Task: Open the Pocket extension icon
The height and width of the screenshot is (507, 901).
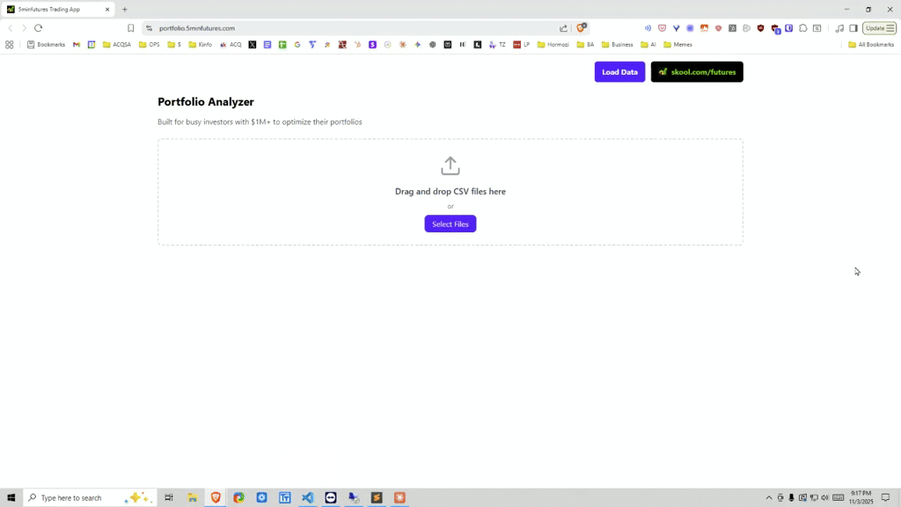Action: [662, 27]
